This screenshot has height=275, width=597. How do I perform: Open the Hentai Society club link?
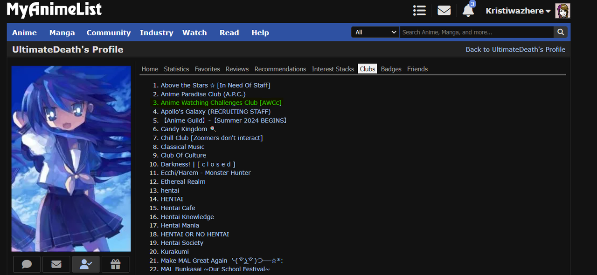pyautogui.click(x=182, y=243)
